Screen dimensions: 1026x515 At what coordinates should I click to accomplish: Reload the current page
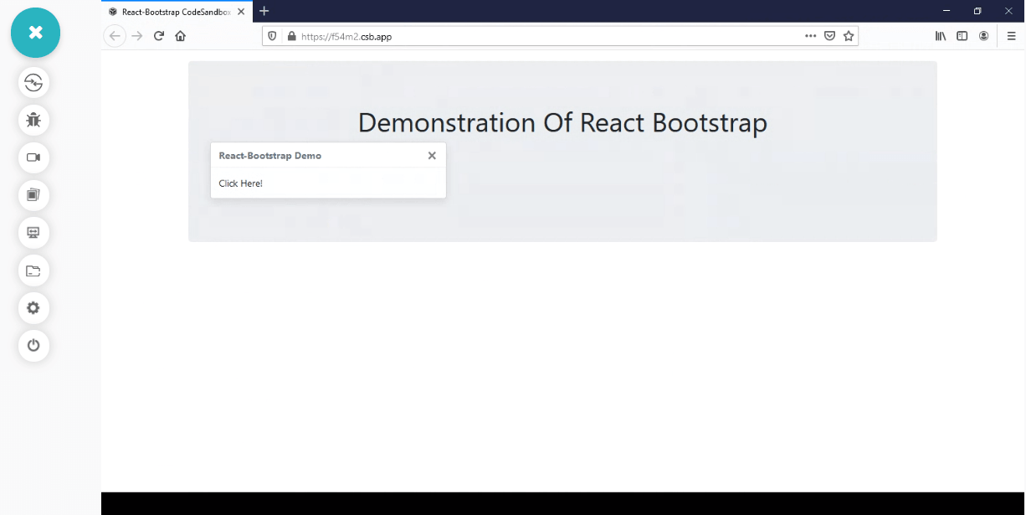point(158,36)
